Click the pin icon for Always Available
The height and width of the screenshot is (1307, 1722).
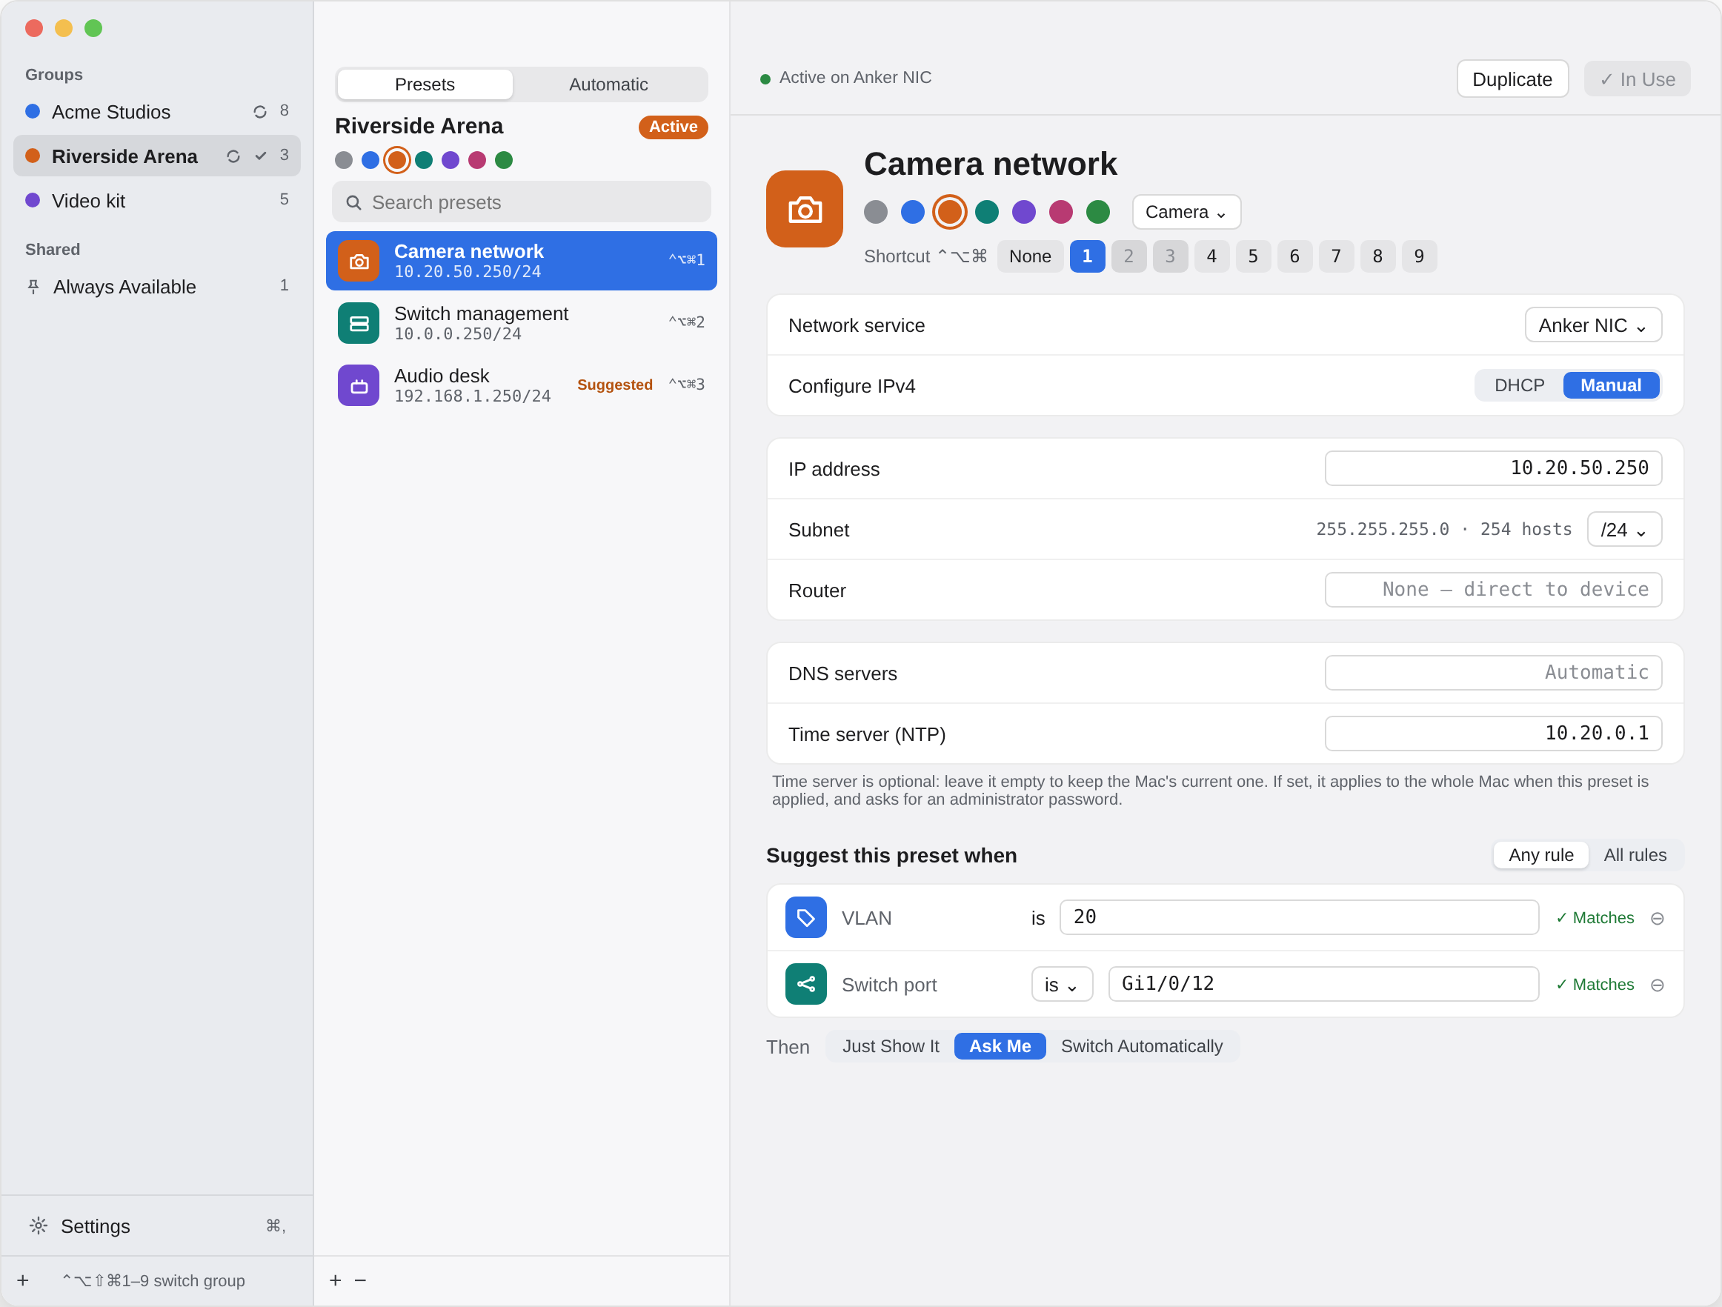(33, 287)
